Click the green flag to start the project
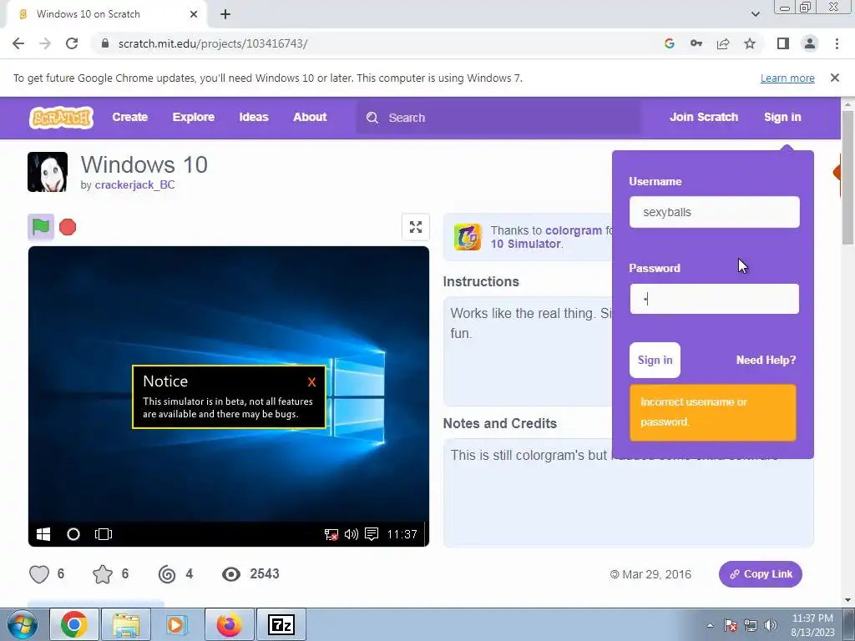This screenshot has width=855, height=641. pos(41,227)
